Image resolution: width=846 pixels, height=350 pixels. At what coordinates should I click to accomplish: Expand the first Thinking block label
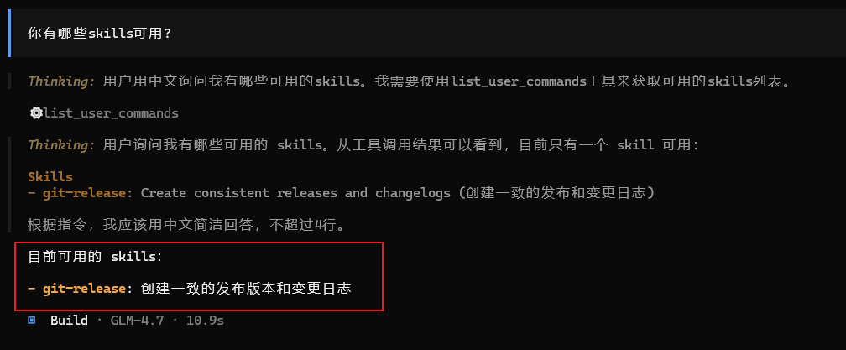(61, 81)
